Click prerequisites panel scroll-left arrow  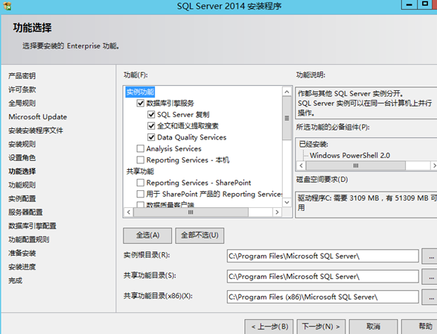click(x=301, y=166)
